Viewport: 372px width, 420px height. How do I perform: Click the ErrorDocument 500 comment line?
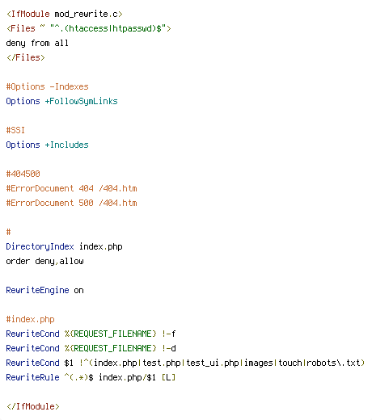(x=72, y=203)
